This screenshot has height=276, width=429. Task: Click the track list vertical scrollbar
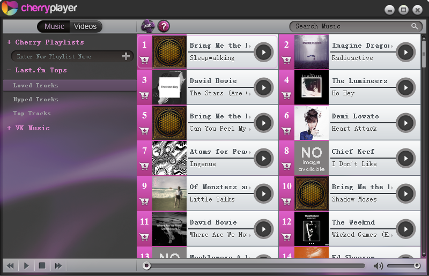click(424, 54)
